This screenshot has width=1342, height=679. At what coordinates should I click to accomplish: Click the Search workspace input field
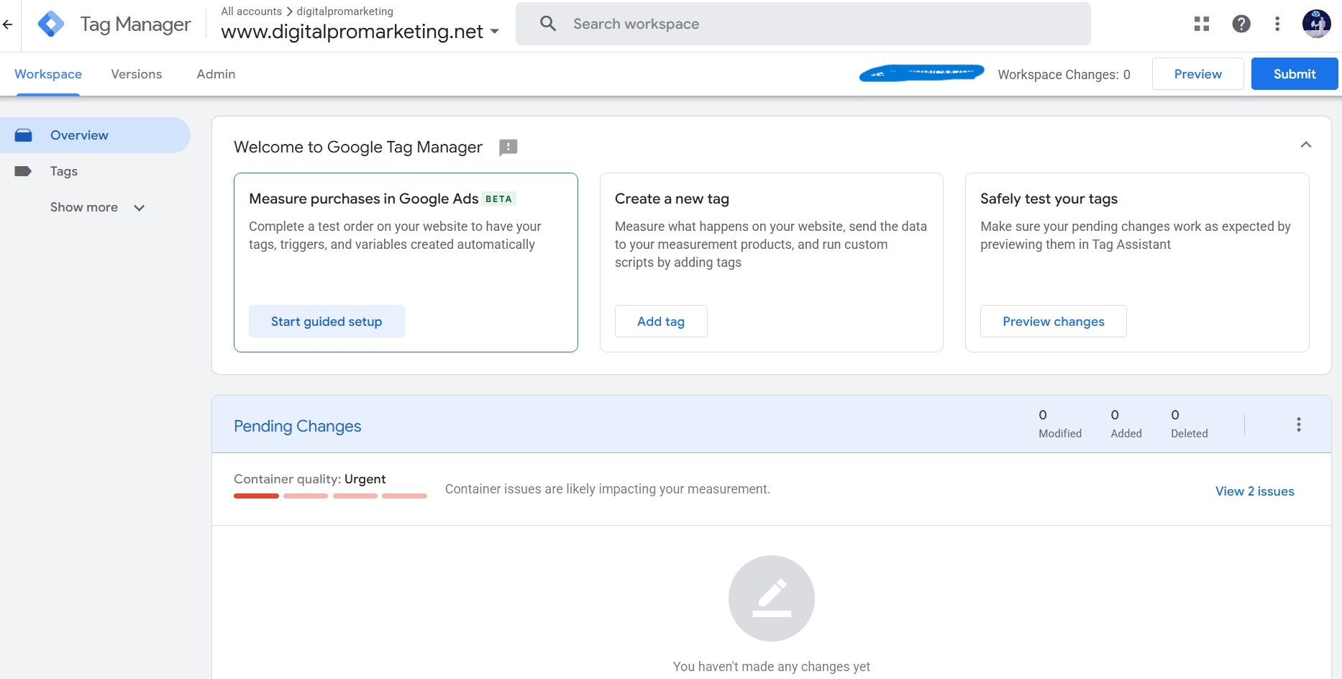pyautogui.click(x=803, y=24)
